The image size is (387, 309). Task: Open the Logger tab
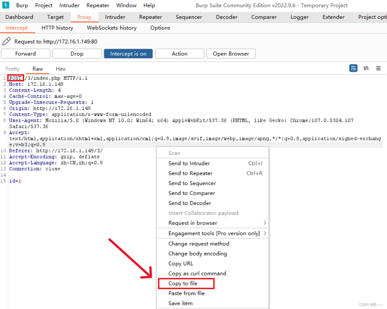click(x=300, y=17)
